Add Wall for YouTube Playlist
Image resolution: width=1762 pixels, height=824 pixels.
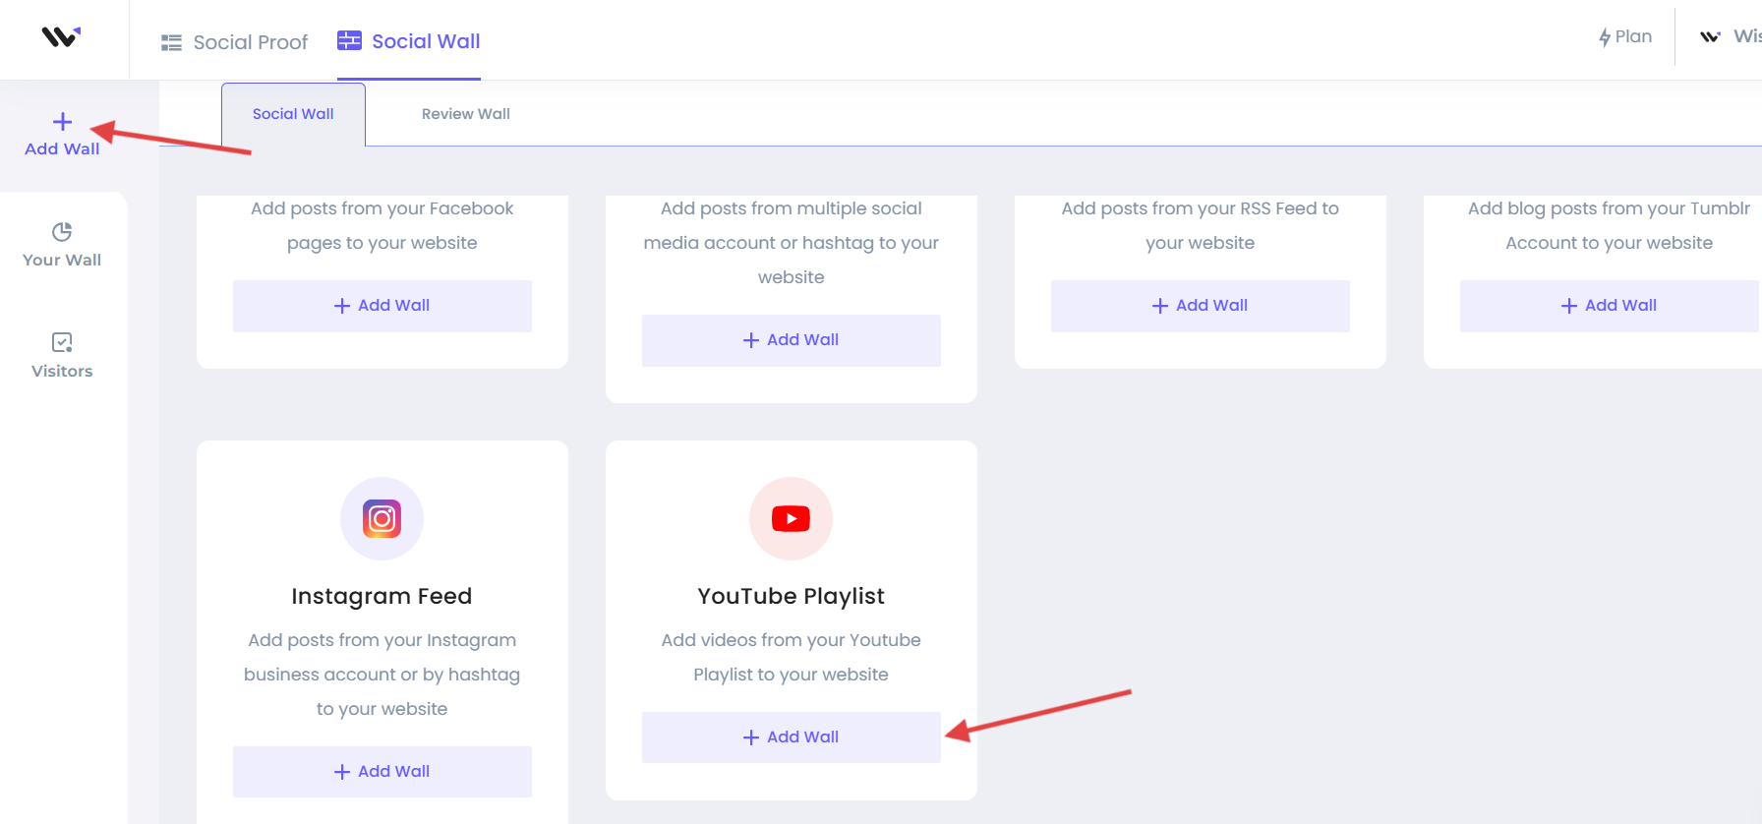click(x=791, y=737)
